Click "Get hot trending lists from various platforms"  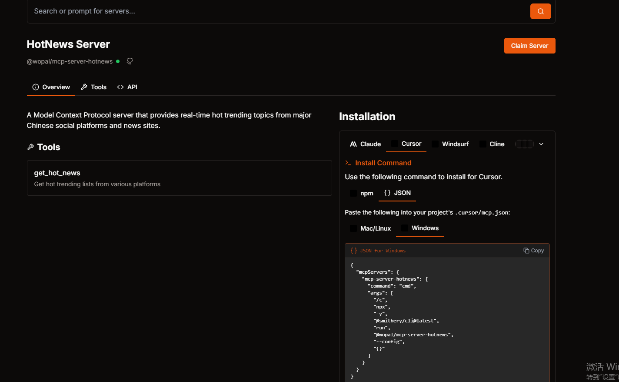pyautogui.click(x=97, y=184)
